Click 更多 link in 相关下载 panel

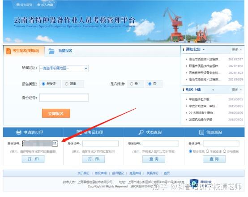pos(235,90)
